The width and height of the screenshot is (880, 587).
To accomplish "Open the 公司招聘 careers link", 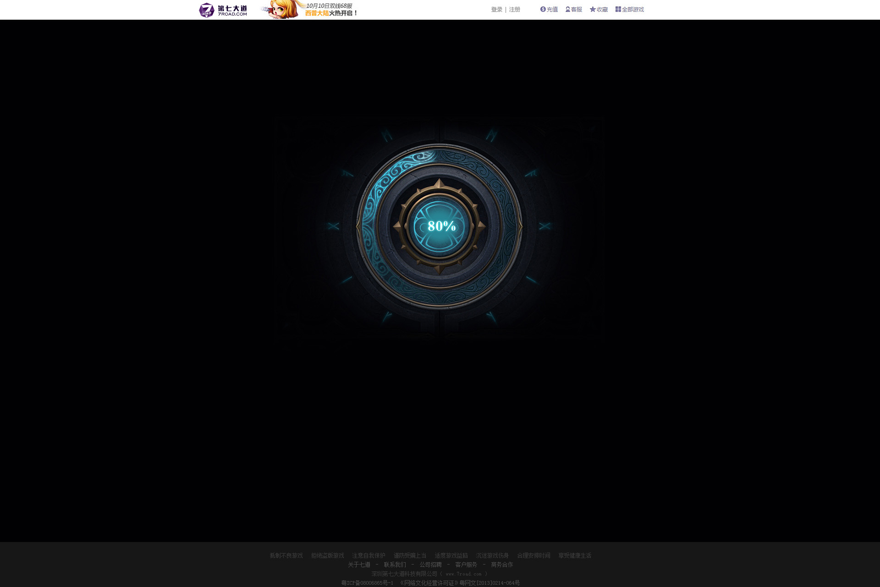I will (x=431, y=565).
